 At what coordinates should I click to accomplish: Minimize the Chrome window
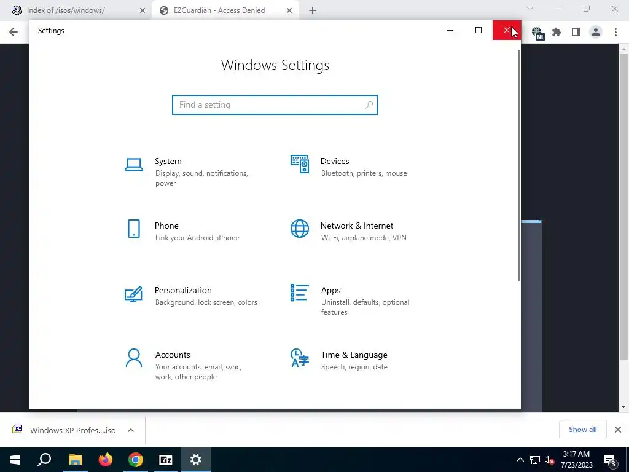point(558,9)
